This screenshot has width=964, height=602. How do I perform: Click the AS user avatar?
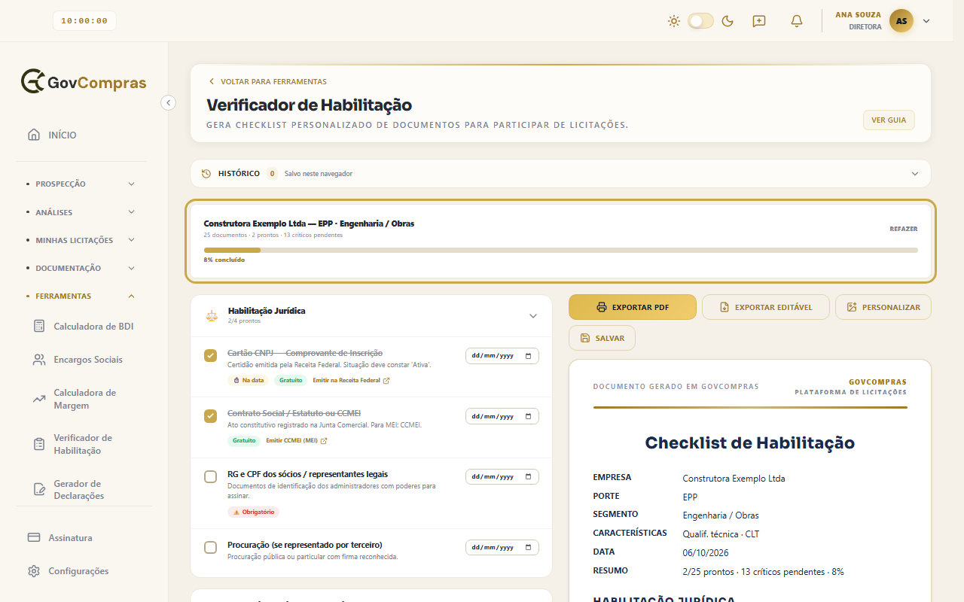pos(901,21)
